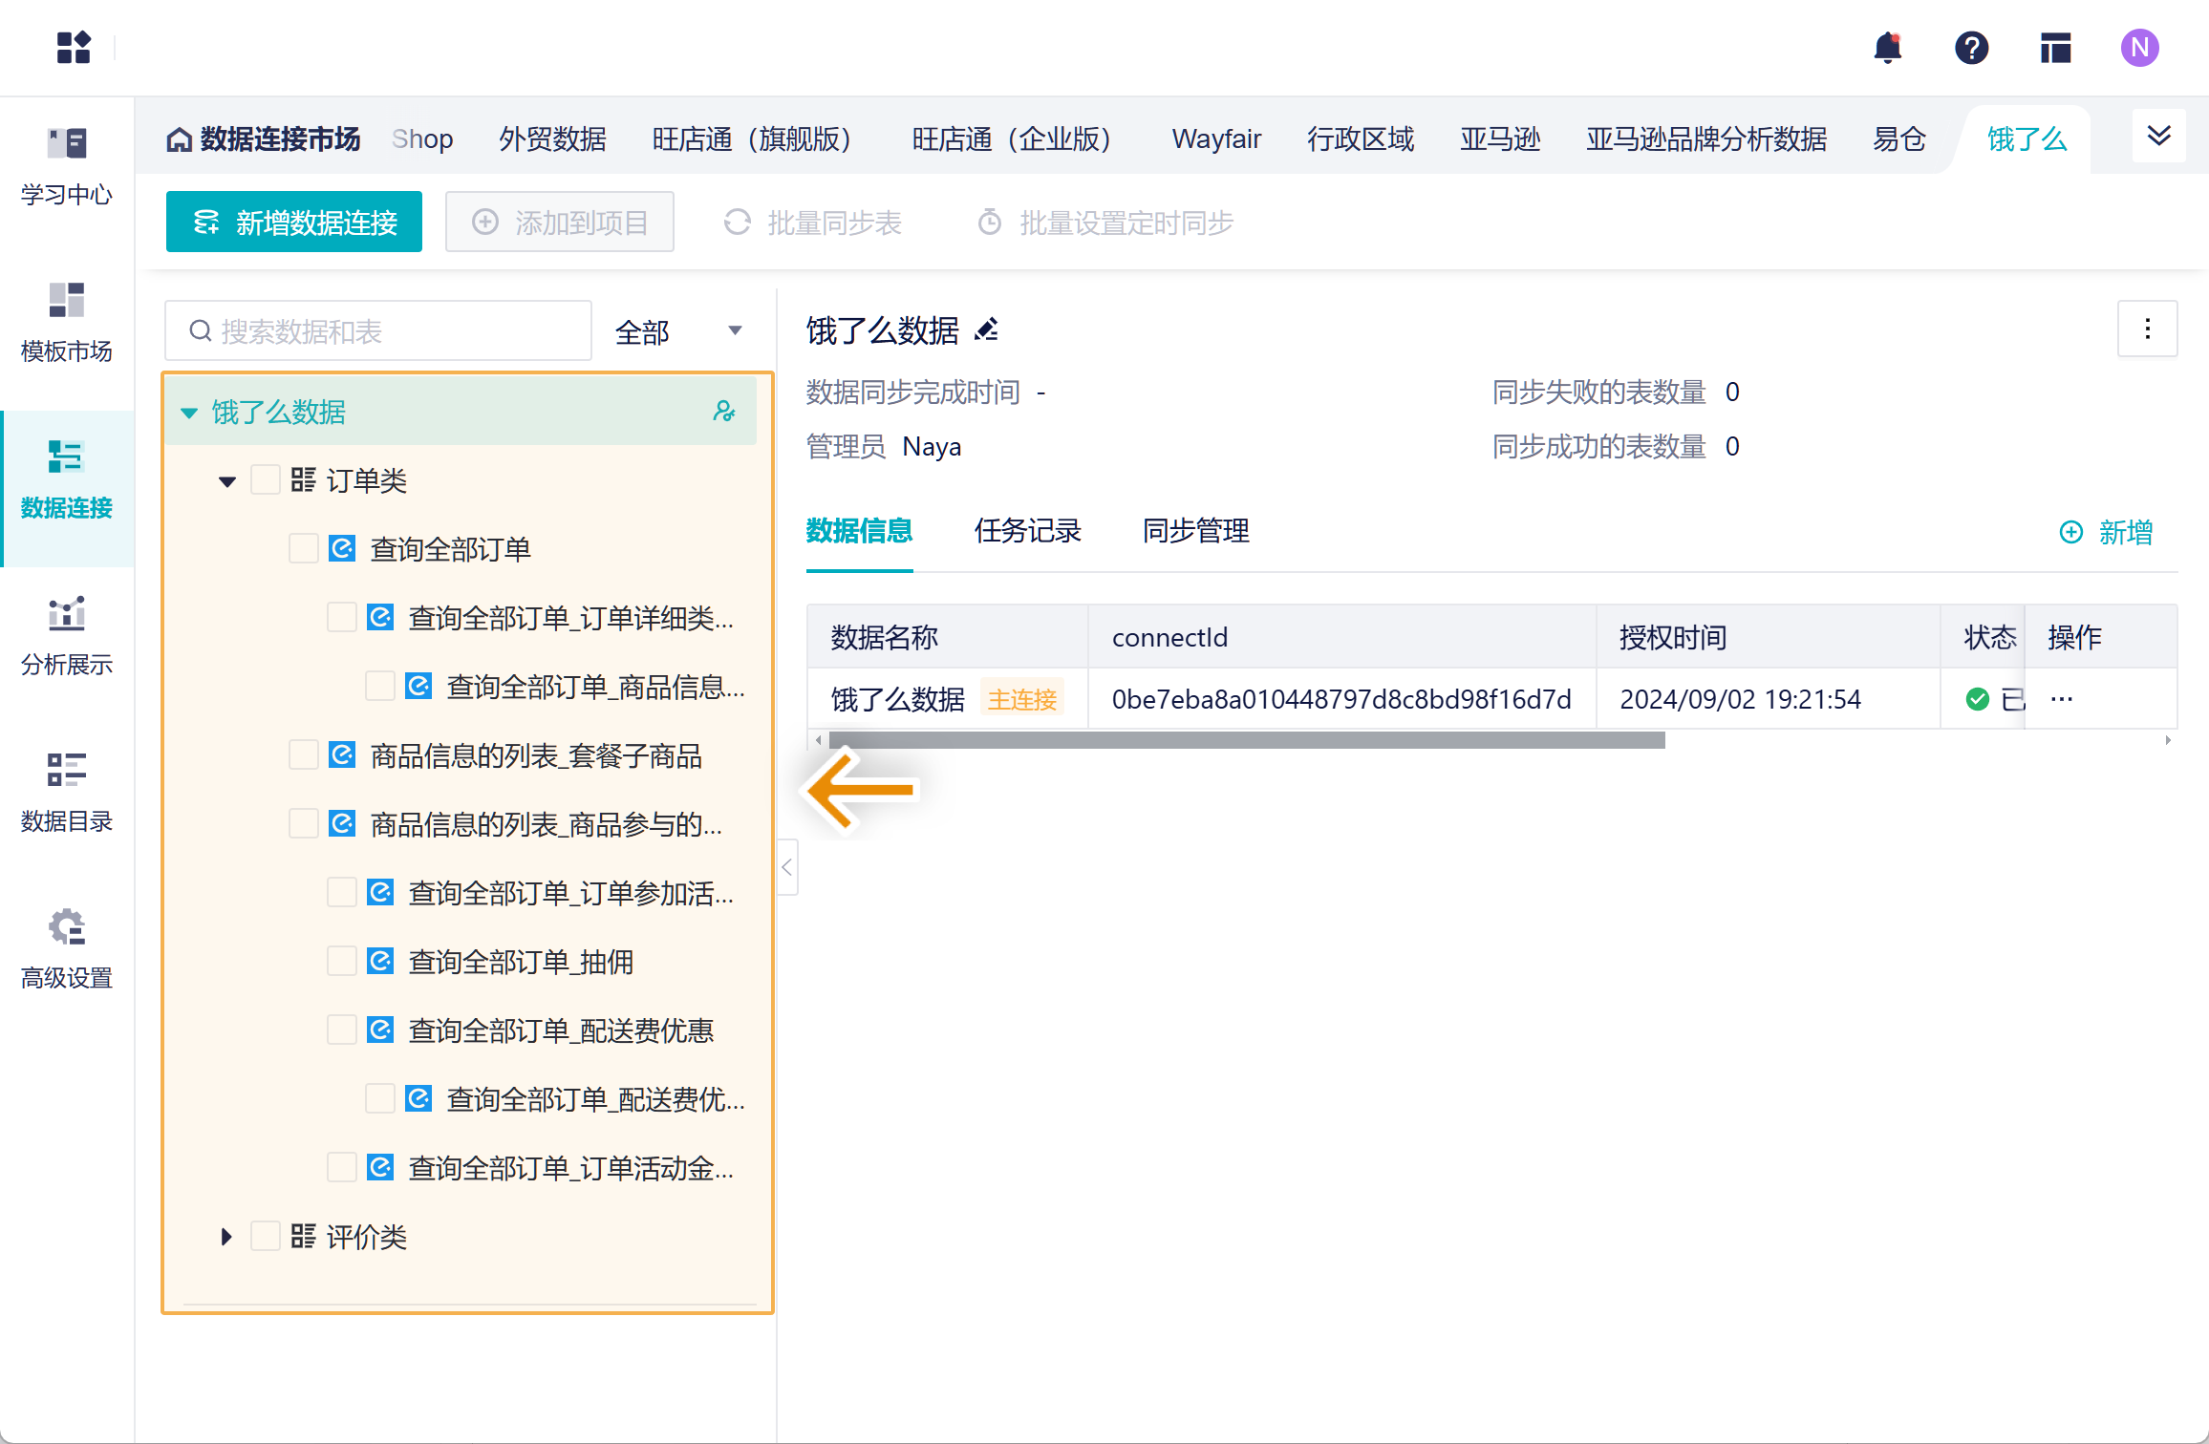Open 模板市场 in the sidebar
Image resolution: width=2209 pixels, height=1444 pixels.
tap(66, 301)
